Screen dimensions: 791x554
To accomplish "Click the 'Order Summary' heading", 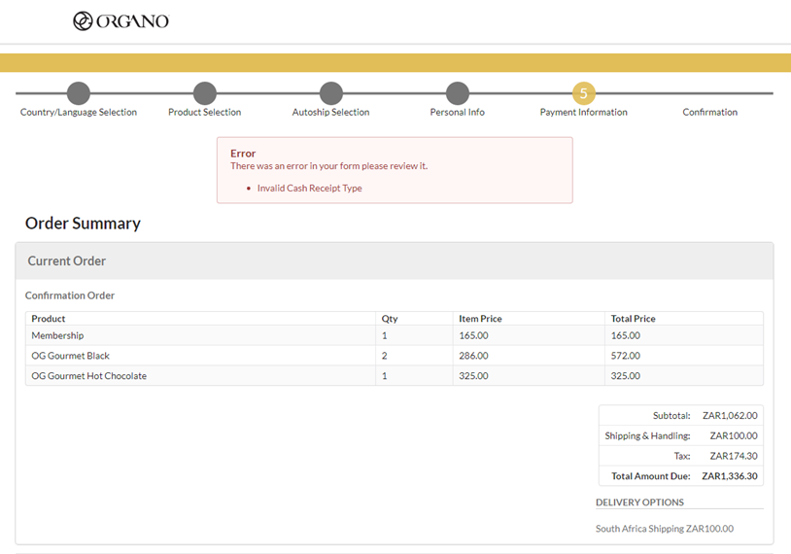I will (x=83, y=223).
